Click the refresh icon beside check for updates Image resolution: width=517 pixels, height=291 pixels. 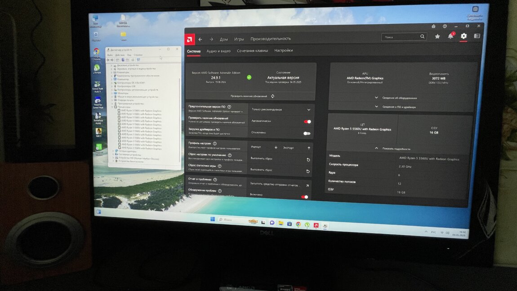click(272, 96)
